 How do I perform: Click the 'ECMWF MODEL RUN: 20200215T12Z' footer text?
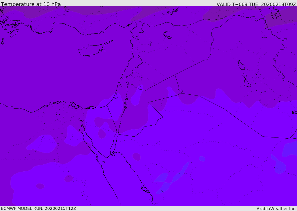pos(39,209)
